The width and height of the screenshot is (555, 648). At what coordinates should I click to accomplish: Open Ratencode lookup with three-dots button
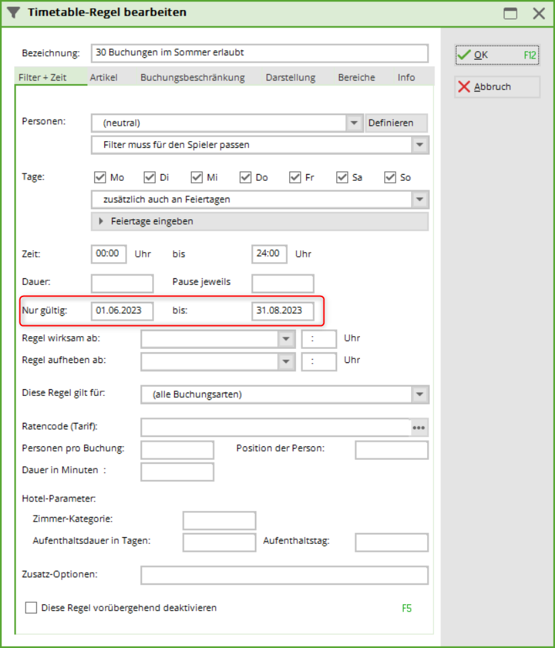coord(419,428)
